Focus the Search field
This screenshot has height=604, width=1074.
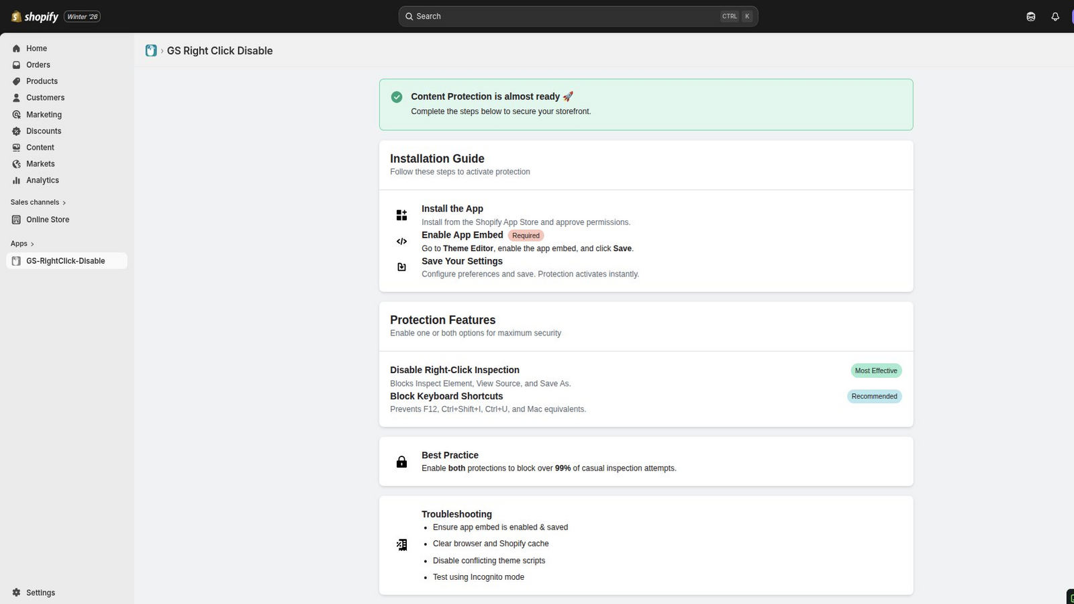[578, 17]
